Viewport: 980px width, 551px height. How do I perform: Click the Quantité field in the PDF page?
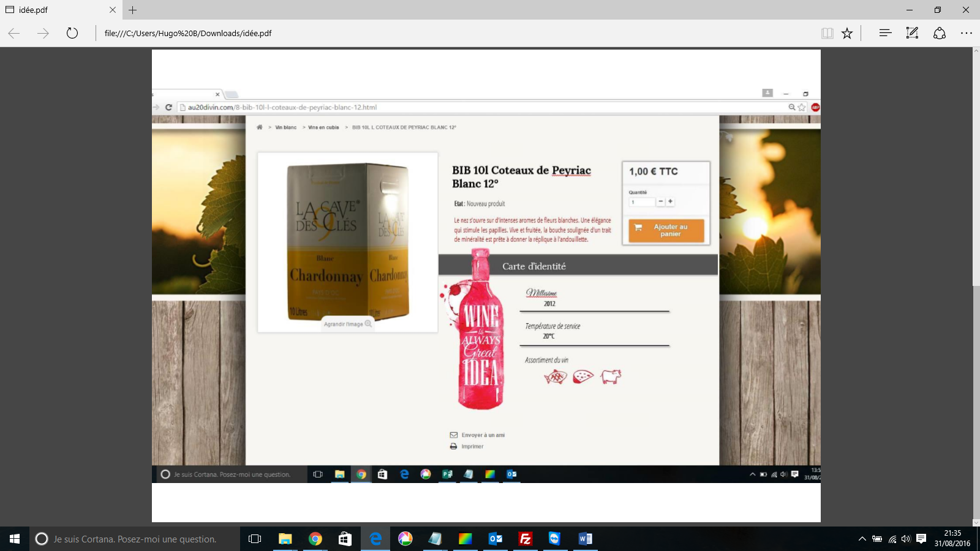[642, 202]
